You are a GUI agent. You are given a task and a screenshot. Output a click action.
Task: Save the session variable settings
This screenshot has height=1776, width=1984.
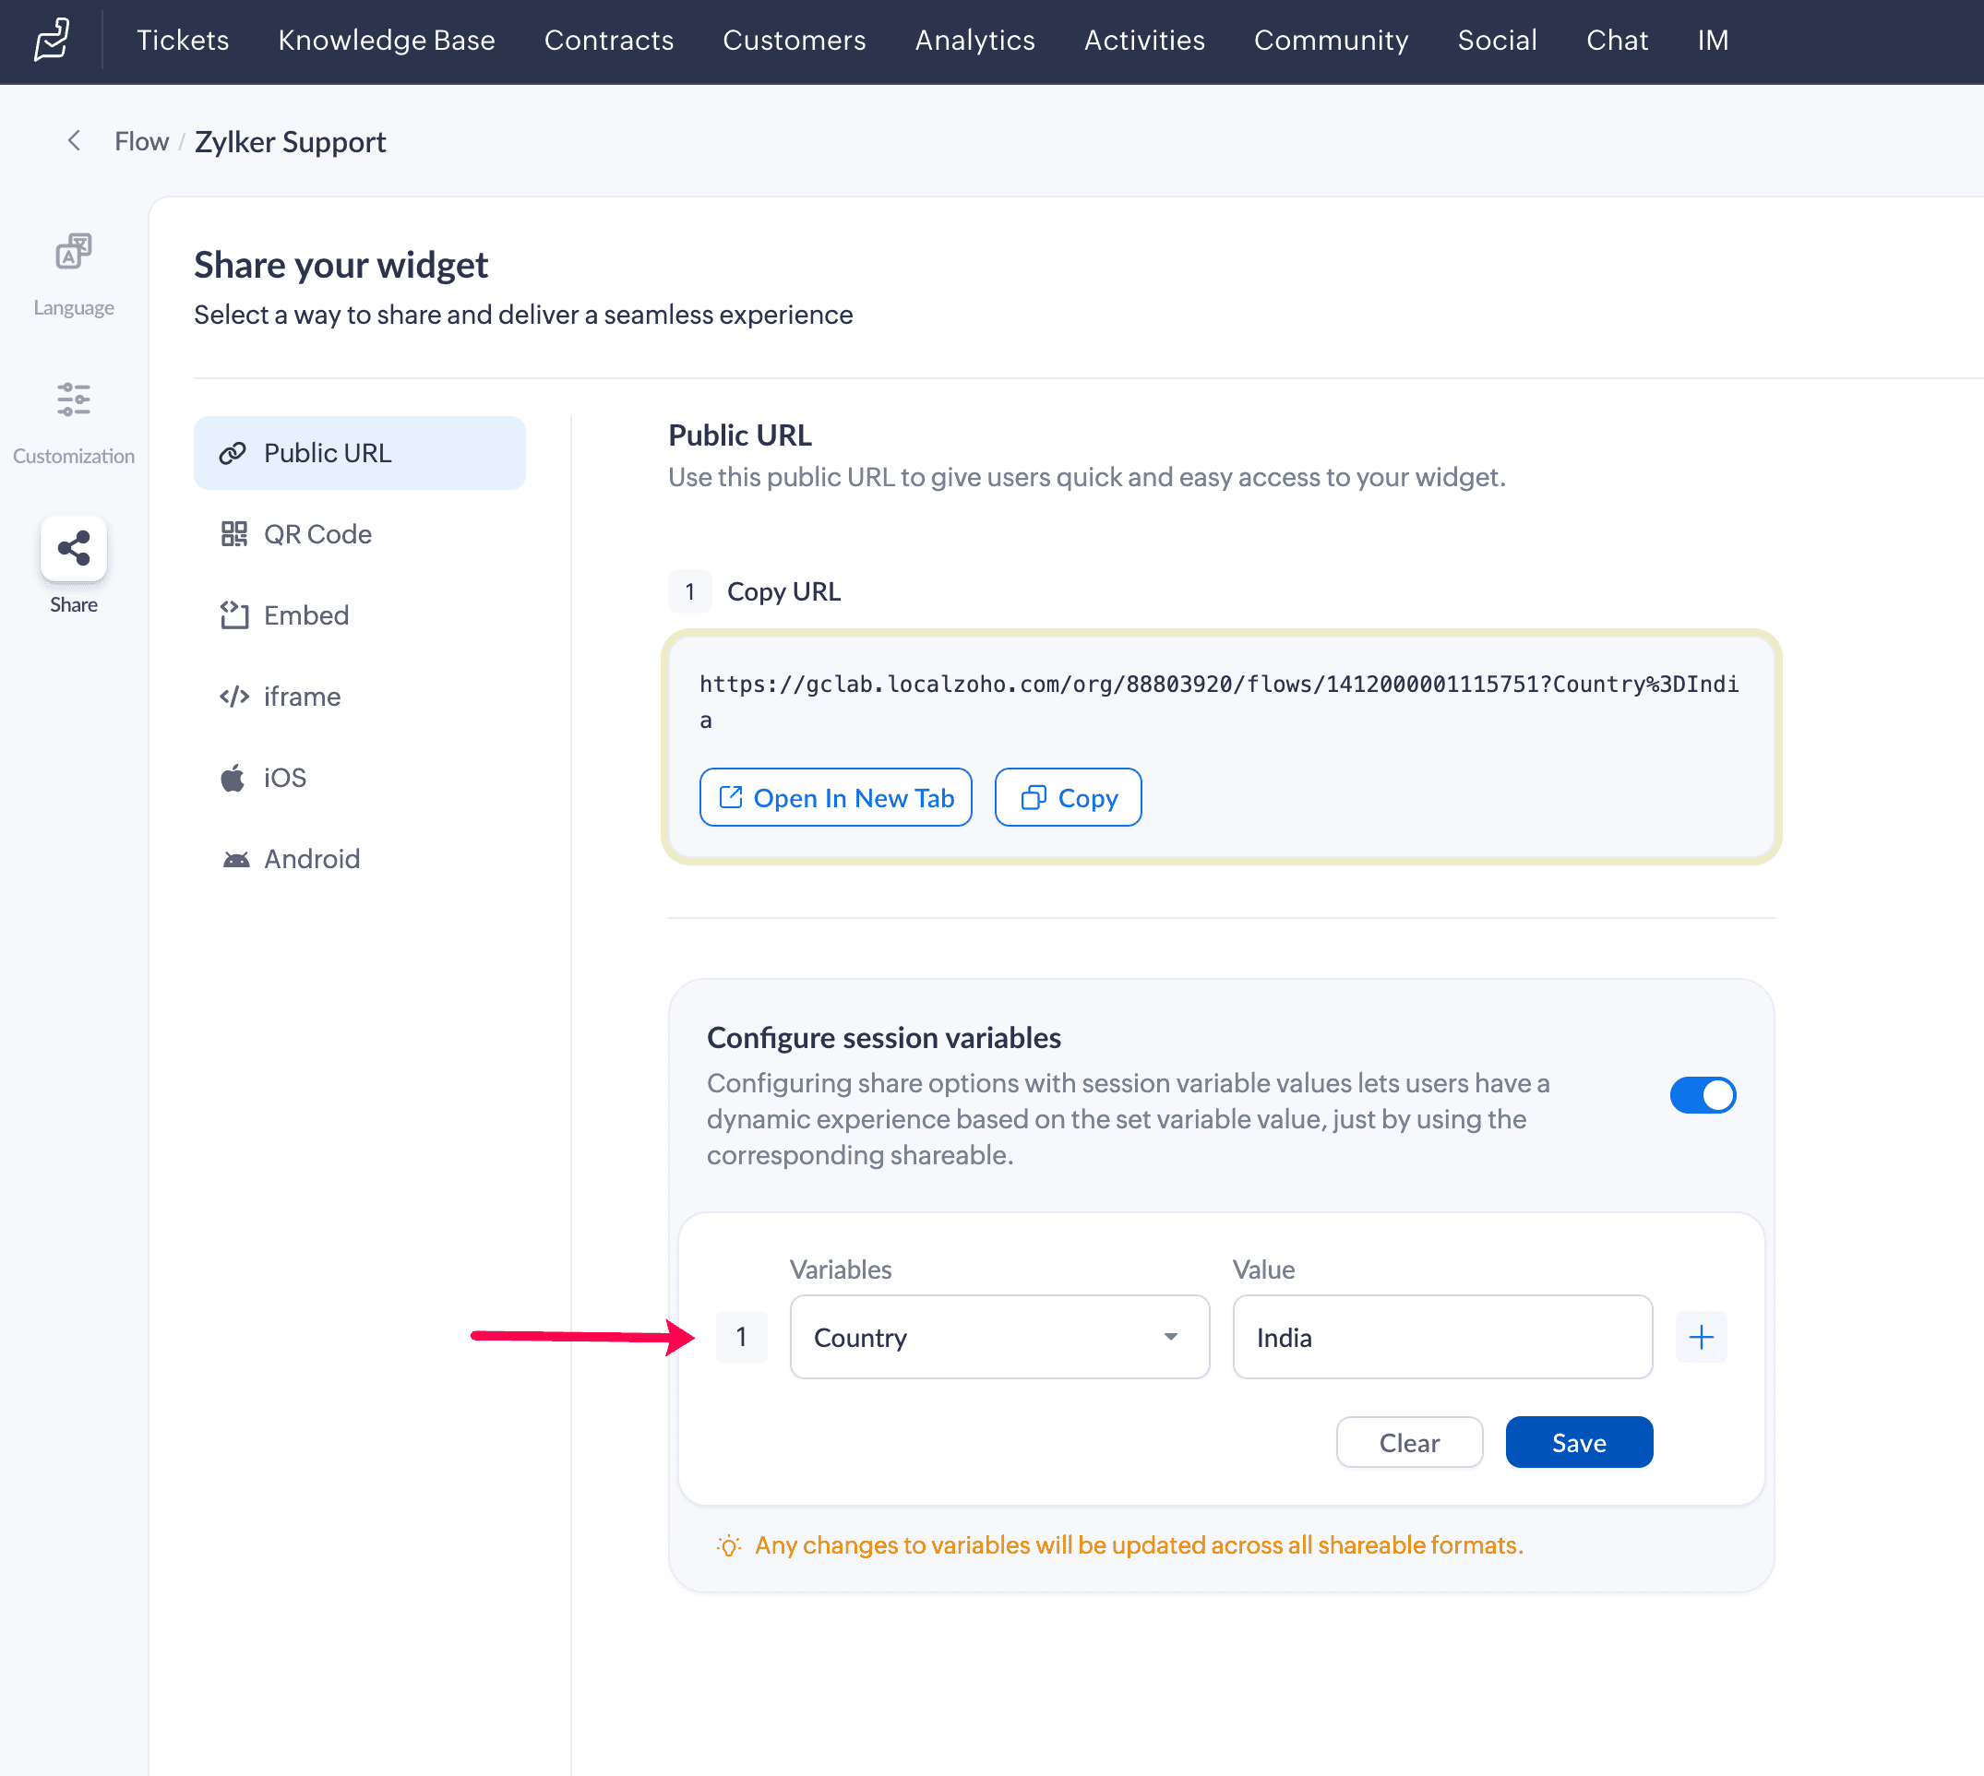click(x=1578, y=1442)
